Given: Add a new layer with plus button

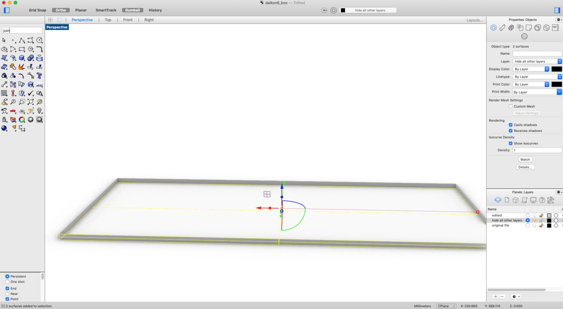Looking at the screenshot, I should (x=495, y=296).
